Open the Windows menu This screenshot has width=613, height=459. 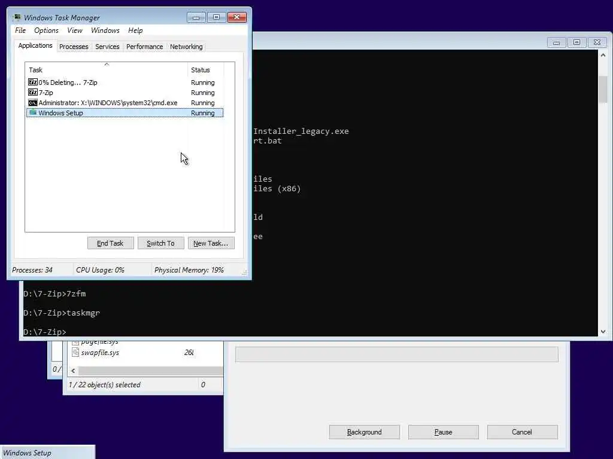pos(105,30)
